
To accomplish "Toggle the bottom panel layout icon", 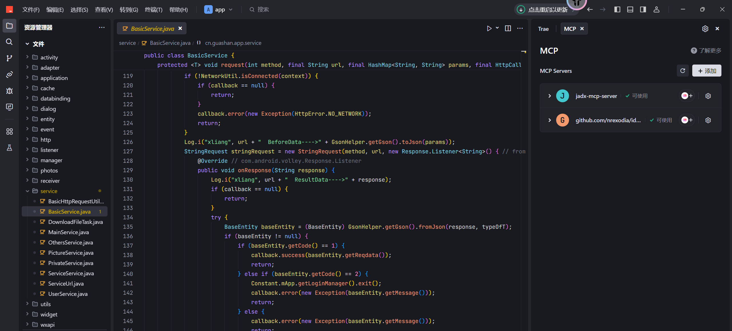I will [x=630, y=9].
